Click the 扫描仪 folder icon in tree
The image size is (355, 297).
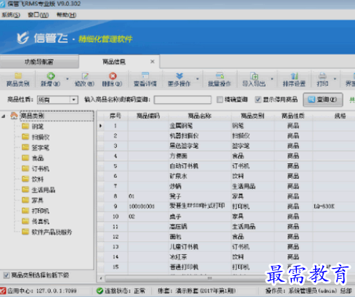pyautogui.click(x=25, y=137)
